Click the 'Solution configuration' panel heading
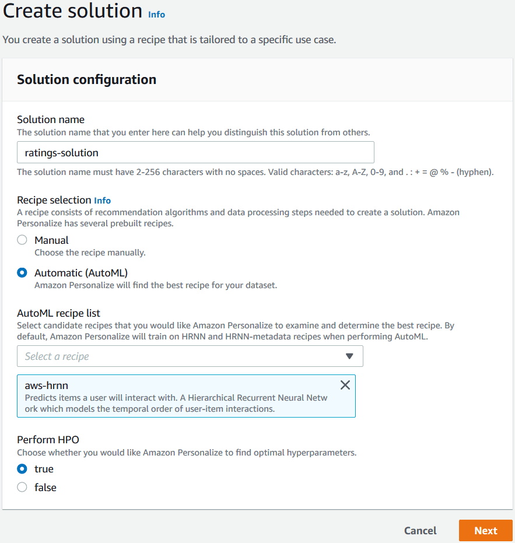The image size is (515, 543). click(86, 79)
